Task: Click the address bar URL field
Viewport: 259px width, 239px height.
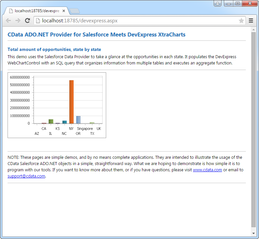Action: 131,21
